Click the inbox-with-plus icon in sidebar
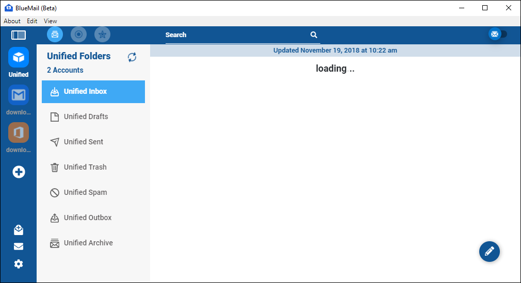Screen dimensions: 521x283 point(19,230)
